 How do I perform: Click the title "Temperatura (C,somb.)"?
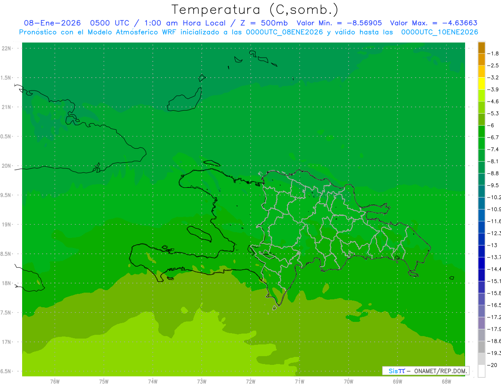coord(255,10)
